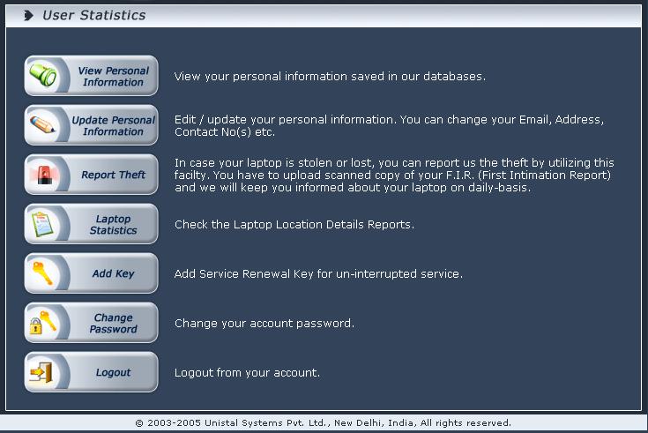Open Update Personal Information button
Screen dimensions: 648x433
tap(113, 126)
